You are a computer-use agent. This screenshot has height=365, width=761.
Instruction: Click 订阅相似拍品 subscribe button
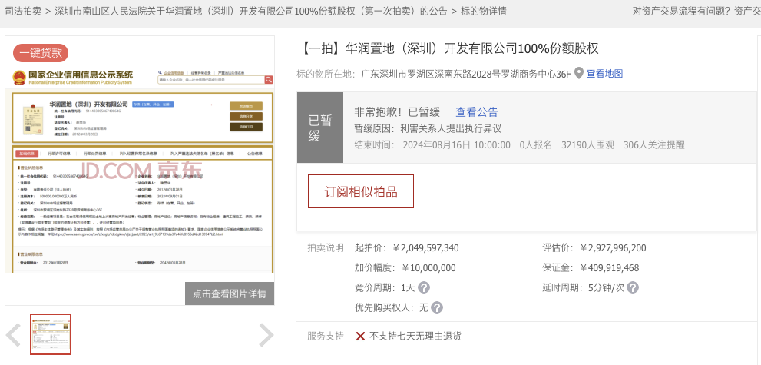coord(361,192)
